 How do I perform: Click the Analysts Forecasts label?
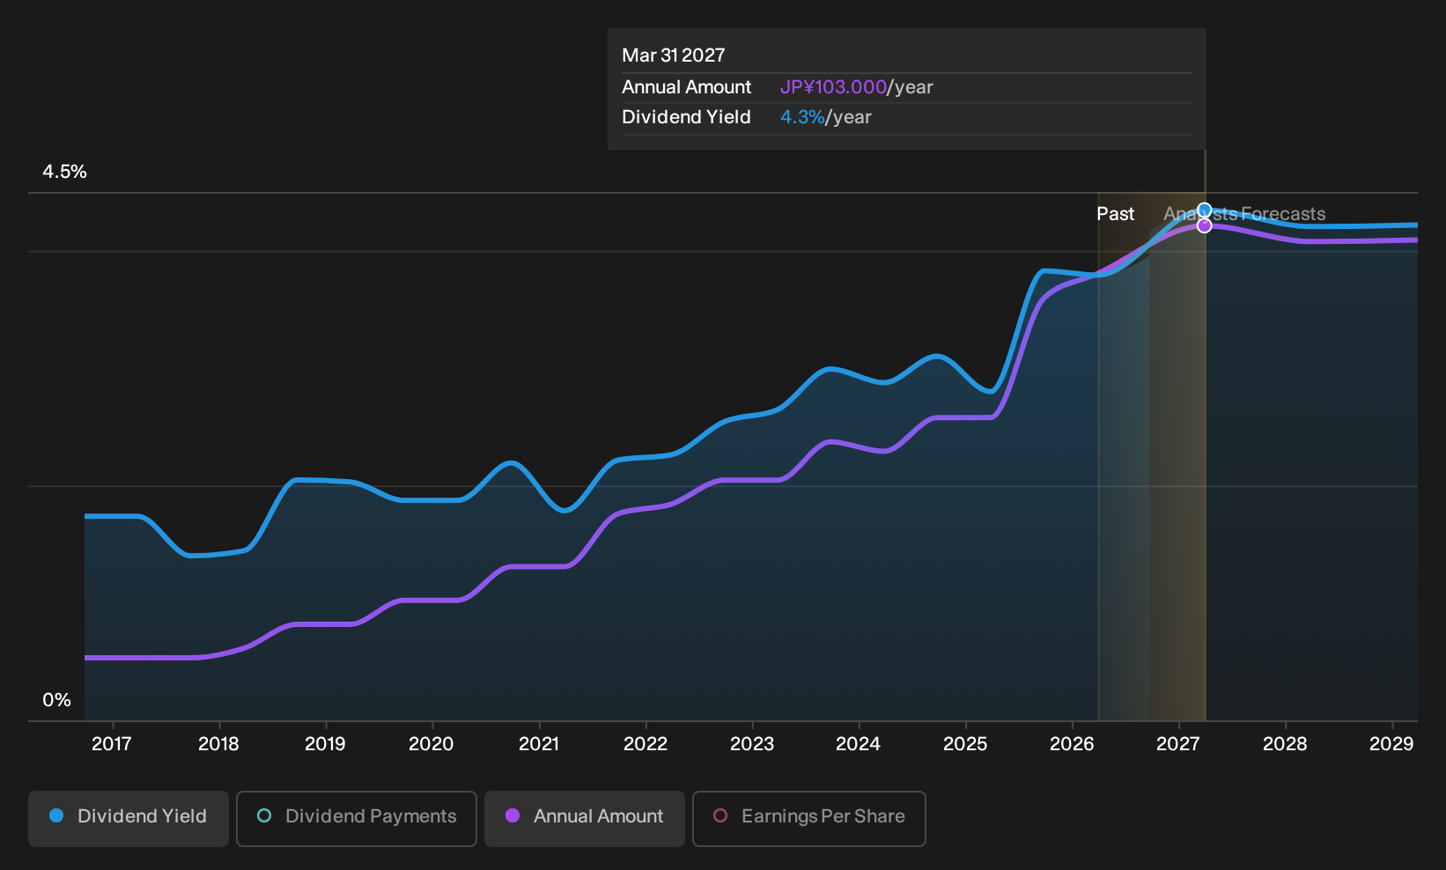[1244, 214]
